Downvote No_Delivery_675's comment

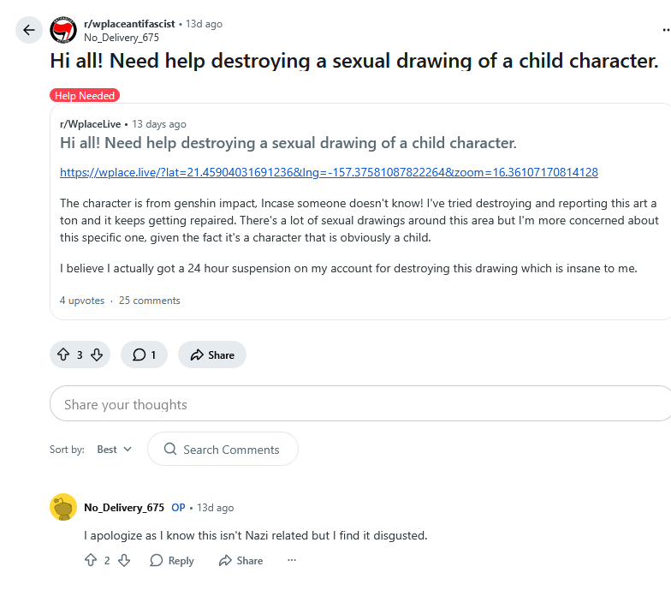[x=123, y=560]
